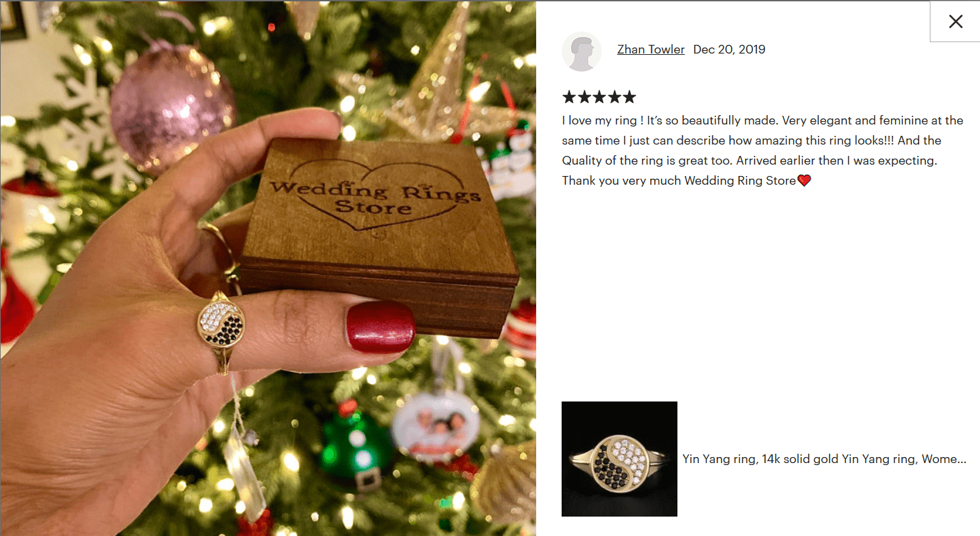The image size is (980, 536).
Task: Click the round family photo ornament
Action: point(436,427)
